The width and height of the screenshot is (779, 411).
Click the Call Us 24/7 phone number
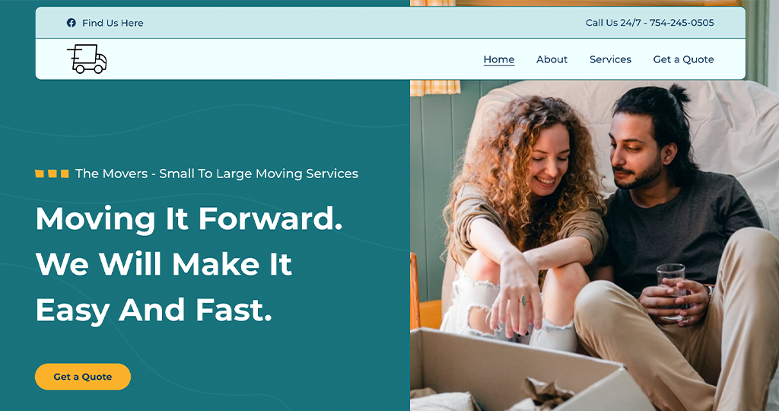point(650,22)
